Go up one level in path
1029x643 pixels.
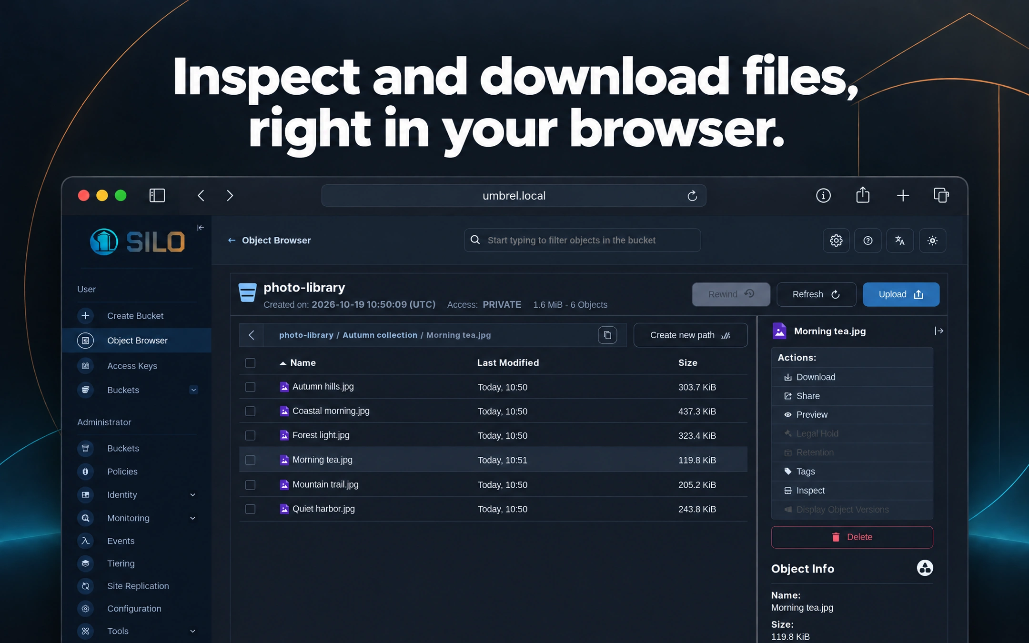click(252, 335)
